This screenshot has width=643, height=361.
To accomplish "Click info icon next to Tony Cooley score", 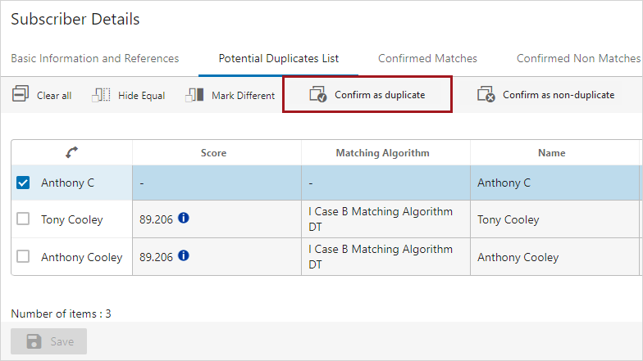I will click(x=184, y=219).
